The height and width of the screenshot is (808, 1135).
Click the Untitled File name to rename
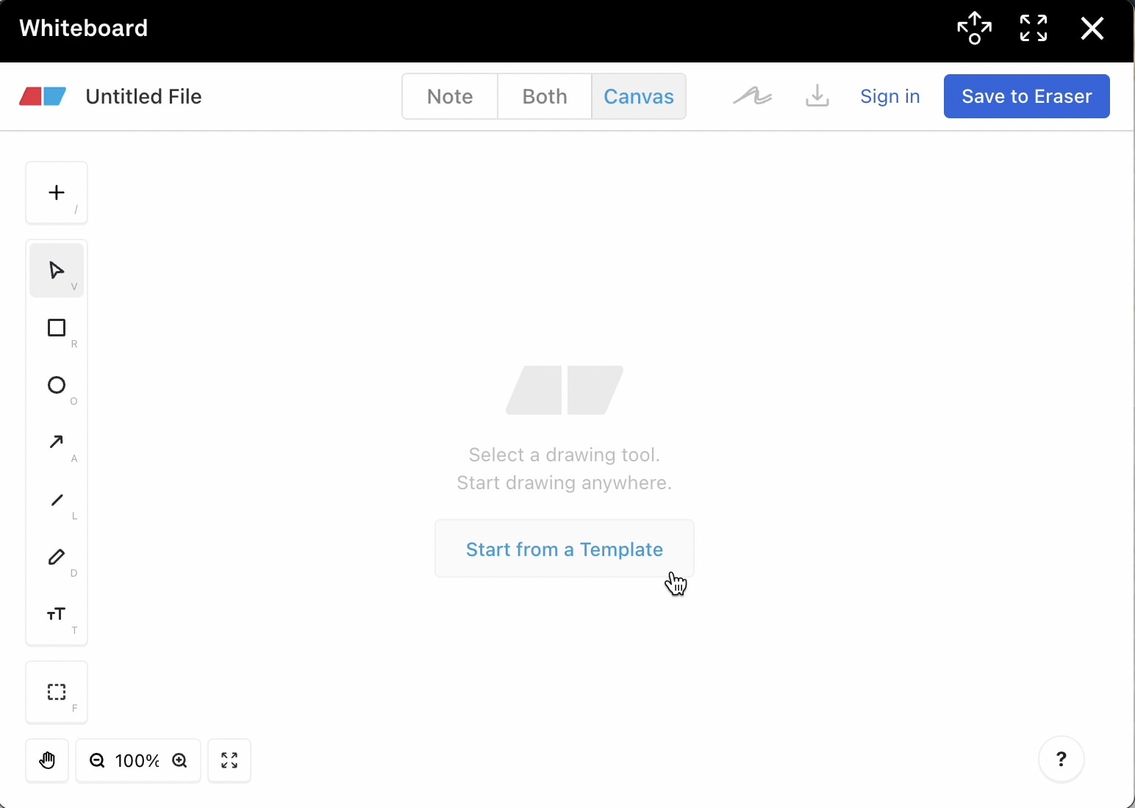click(x=143, y=96)
